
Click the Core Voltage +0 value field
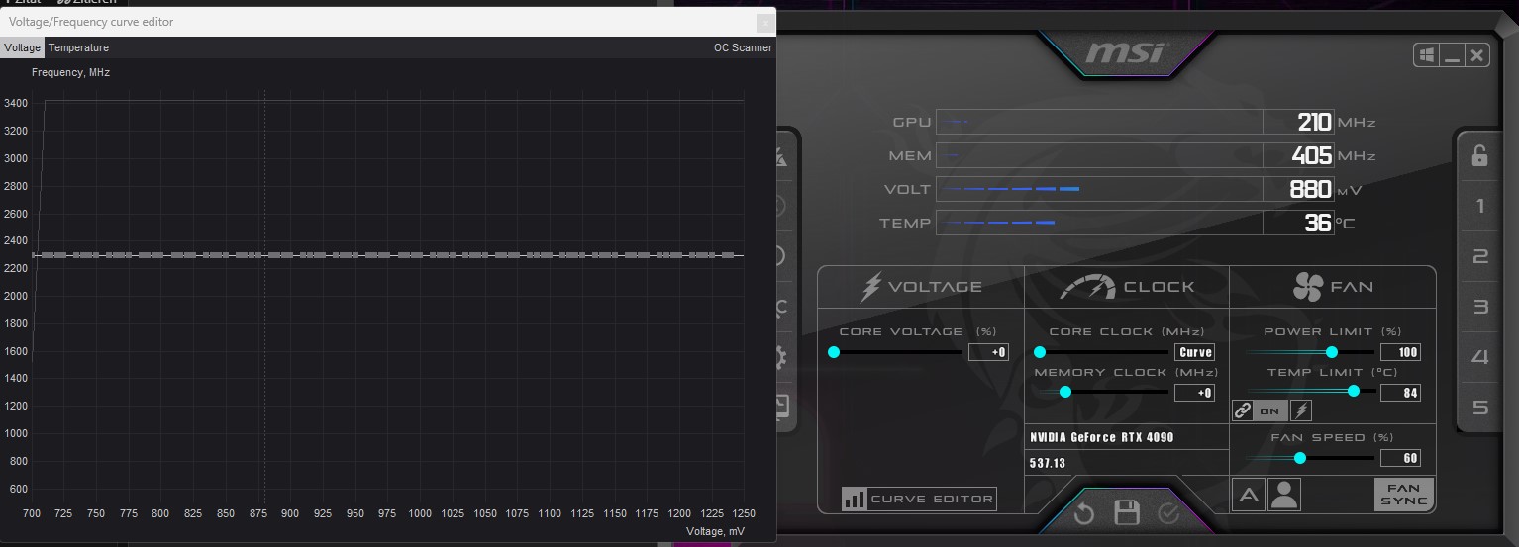(x=988, y=352)
